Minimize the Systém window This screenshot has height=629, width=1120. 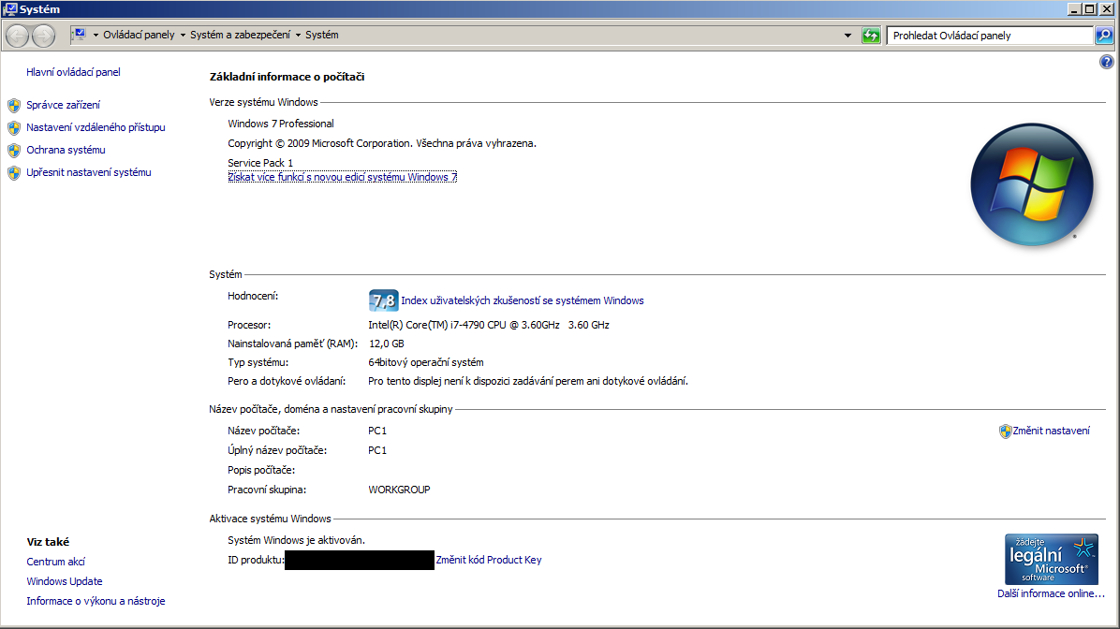[x=1074, y=9]
